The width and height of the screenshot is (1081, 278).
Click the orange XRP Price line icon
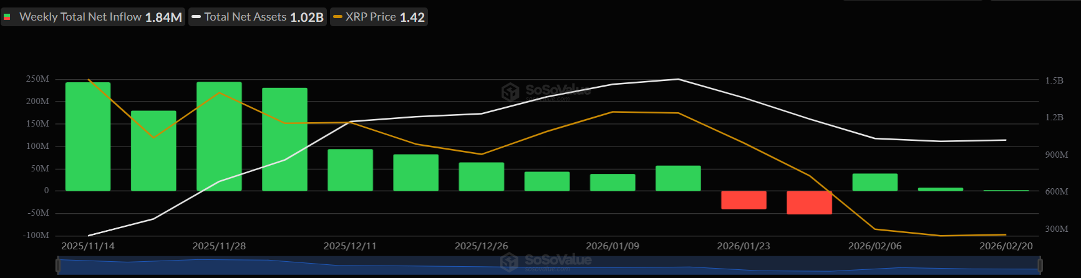(x=337, y=17)
